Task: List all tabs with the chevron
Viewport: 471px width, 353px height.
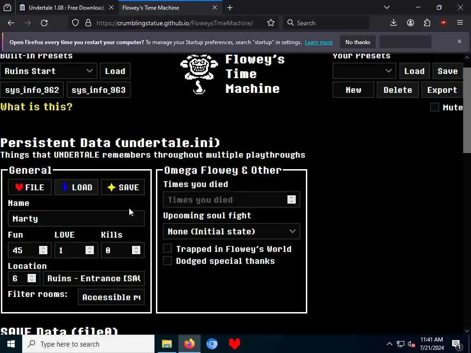Action: click(387, 7)
